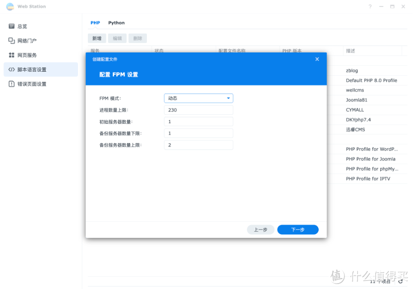Select the PHP Profile for WordP... row
This screenshot has width=413, height=289.
[x=372, y=149]
